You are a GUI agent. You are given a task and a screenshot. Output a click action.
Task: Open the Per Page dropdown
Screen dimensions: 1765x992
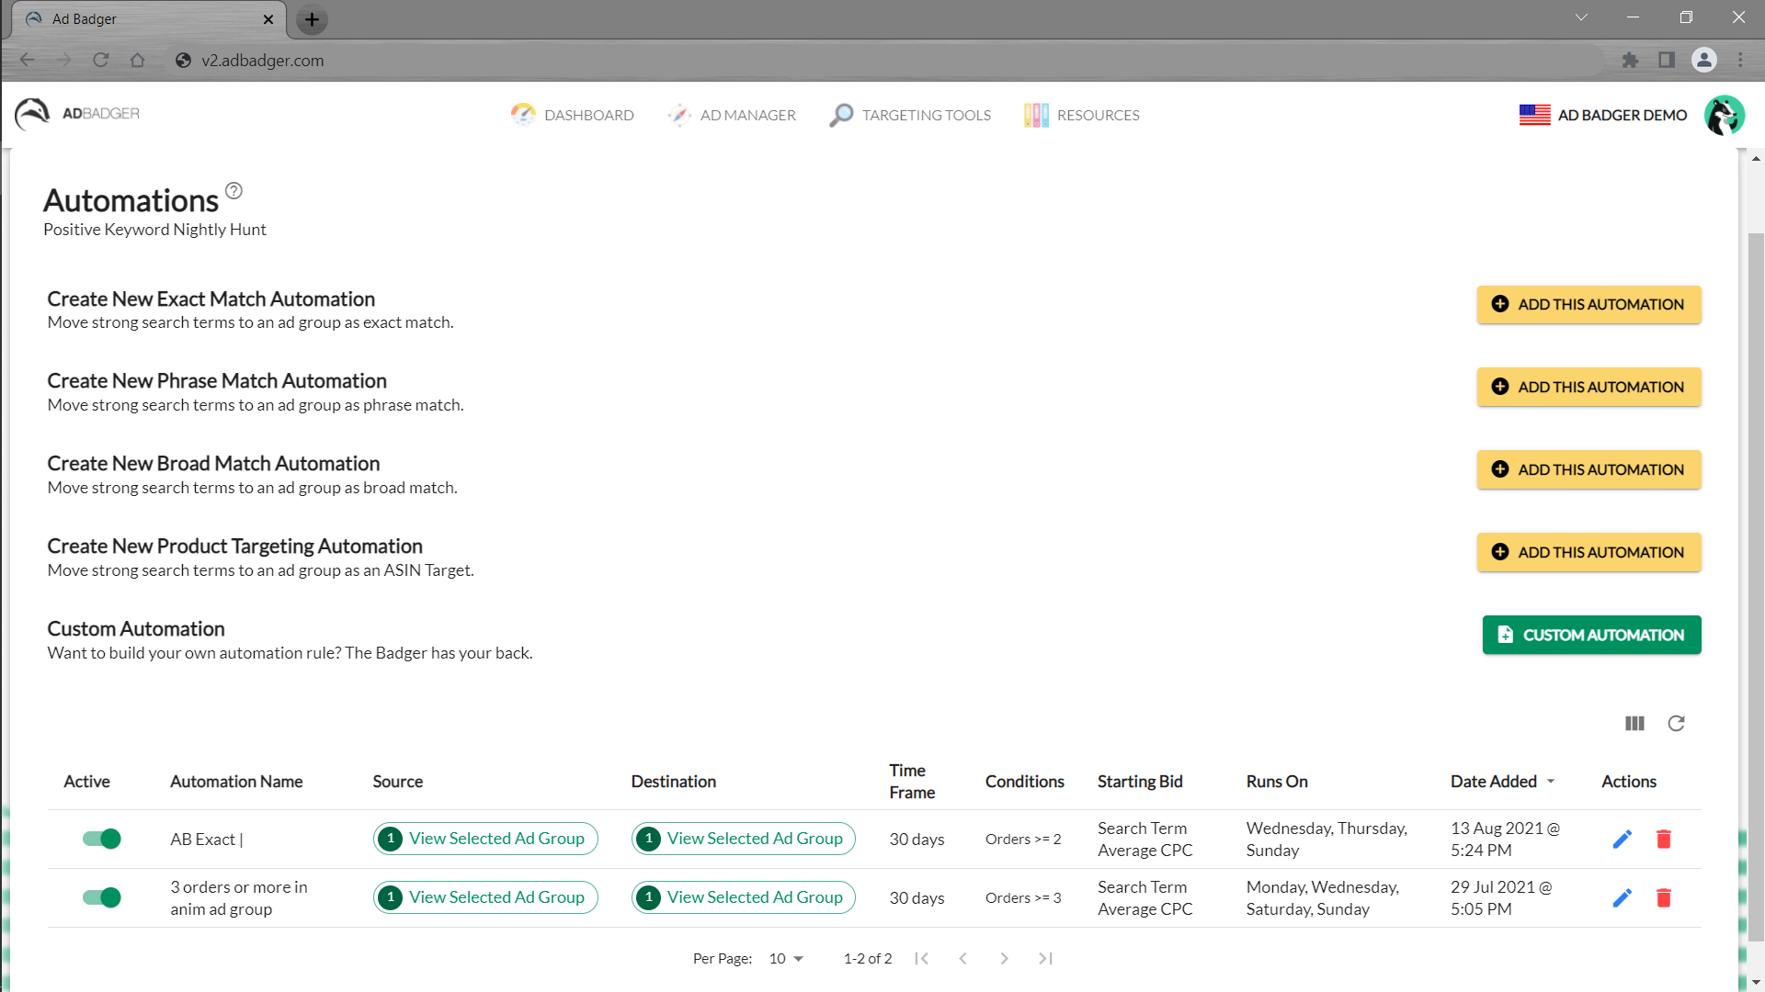tap(783, 958)
